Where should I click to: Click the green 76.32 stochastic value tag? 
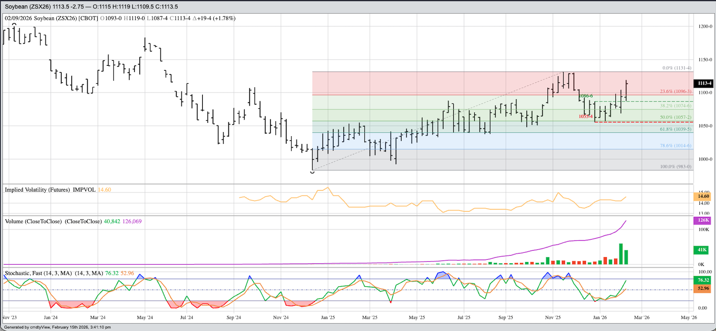(x=703, y=280)
